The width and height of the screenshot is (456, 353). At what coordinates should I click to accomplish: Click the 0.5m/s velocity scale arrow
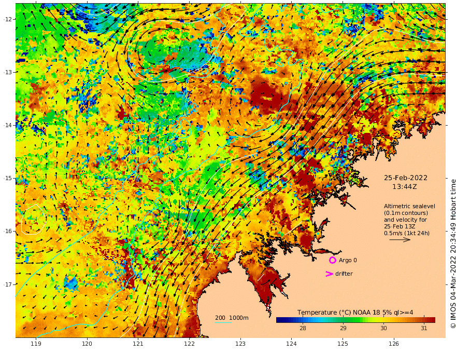400,240
